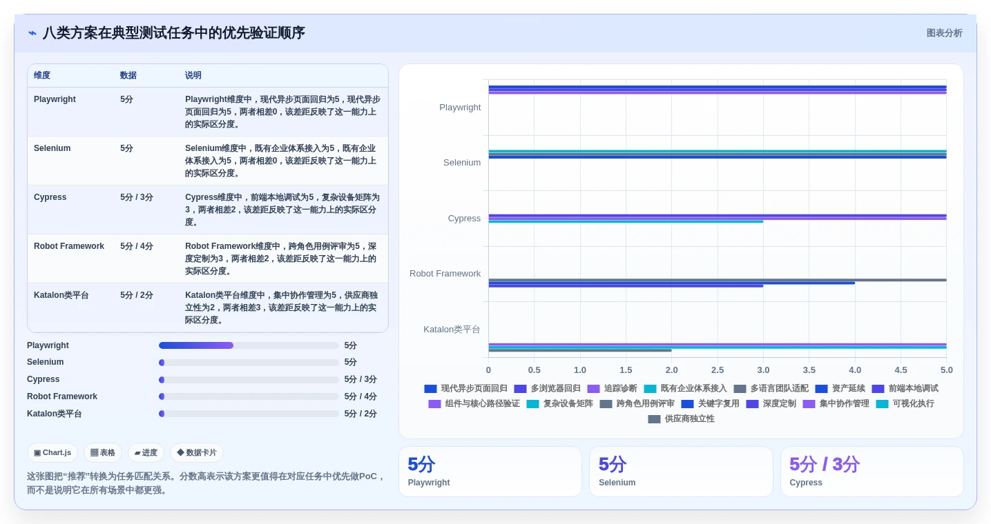Click the 说明 table column header
The width and height of the screenshot is (991, 524).
tap(193, 76)
